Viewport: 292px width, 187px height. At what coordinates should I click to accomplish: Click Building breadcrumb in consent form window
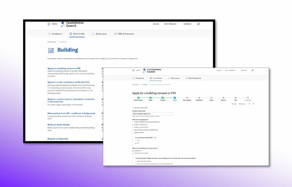145,85
